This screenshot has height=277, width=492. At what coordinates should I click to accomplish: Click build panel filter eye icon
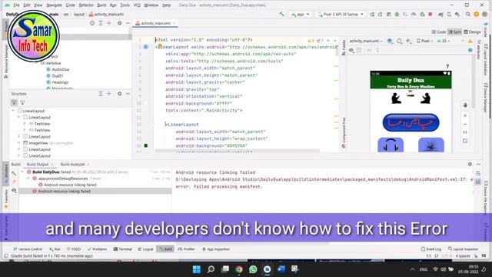(x=14, y=191)
